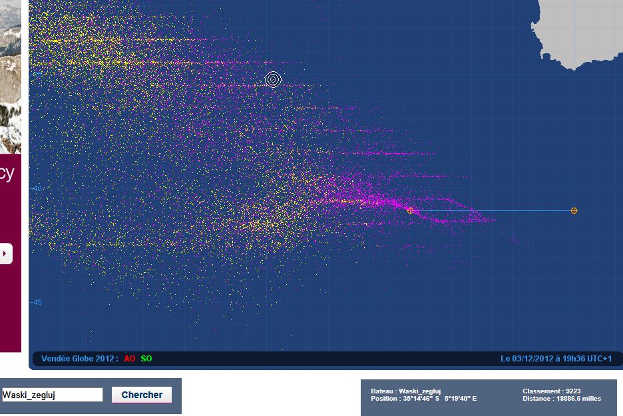Click the white concentric-circle boat marker

pyautogui.click(x=273, y=80)
